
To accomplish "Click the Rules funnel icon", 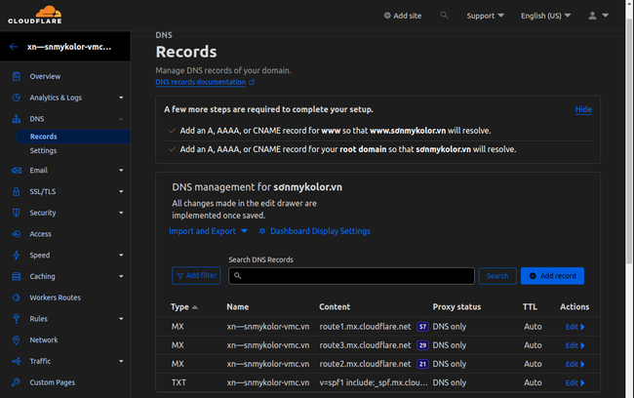I will click(17, 319).
